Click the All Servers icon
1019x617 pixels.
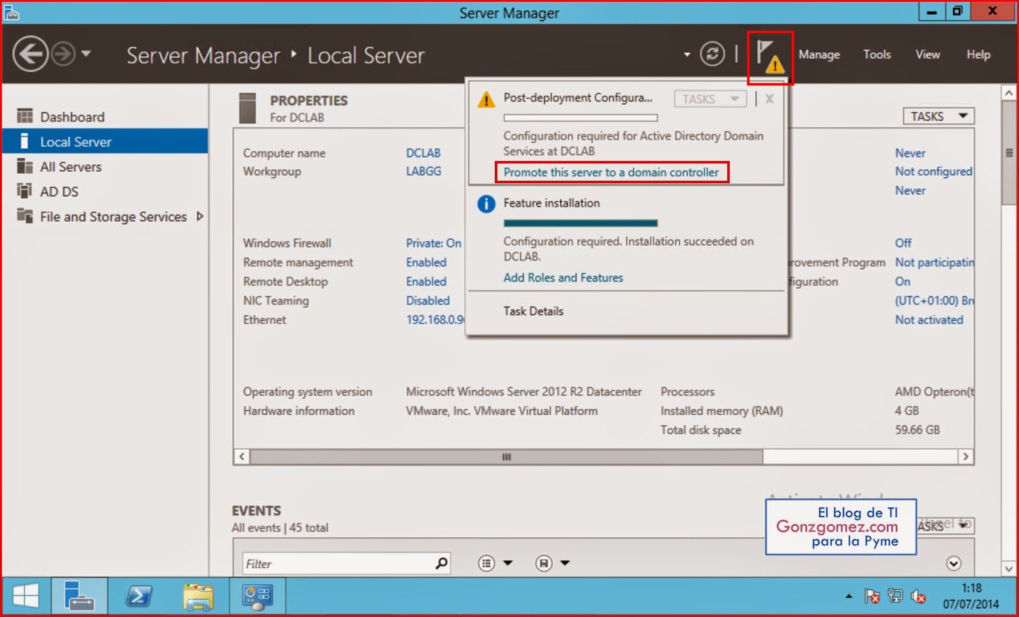25,166
